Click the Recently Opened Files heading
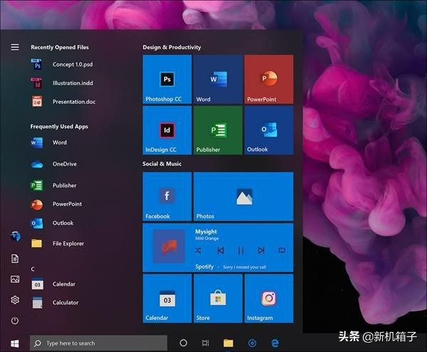427x352 pixels. 60,48
